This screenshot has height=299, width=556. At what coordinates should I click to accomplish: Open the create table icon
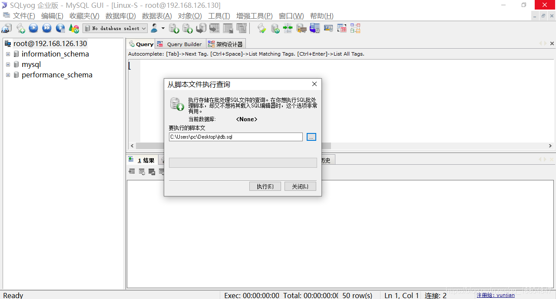(215, 29)
